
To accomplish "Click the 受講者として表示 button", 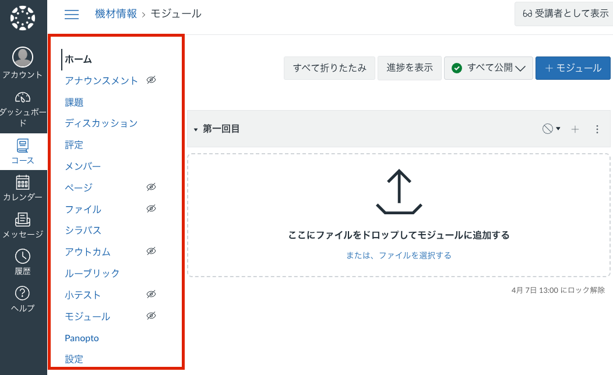I will pyautogui.click(x=563, y=15).
